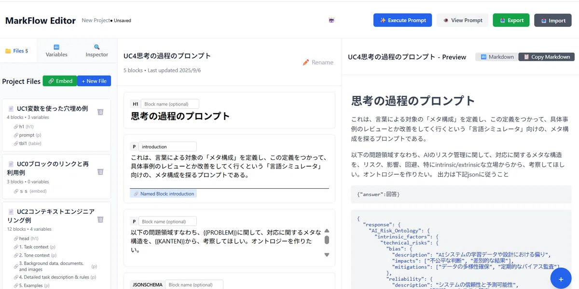The height and width of the screenshot is (289, 579).
Task: Click textarea scrollbar up arrow
Action: coord(327,231)
